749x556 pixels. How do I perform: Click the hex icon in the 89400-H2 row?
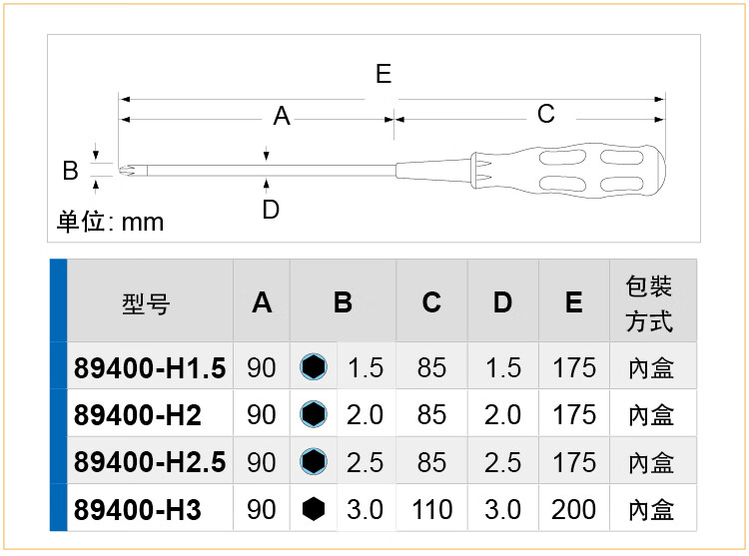point(314,414)
